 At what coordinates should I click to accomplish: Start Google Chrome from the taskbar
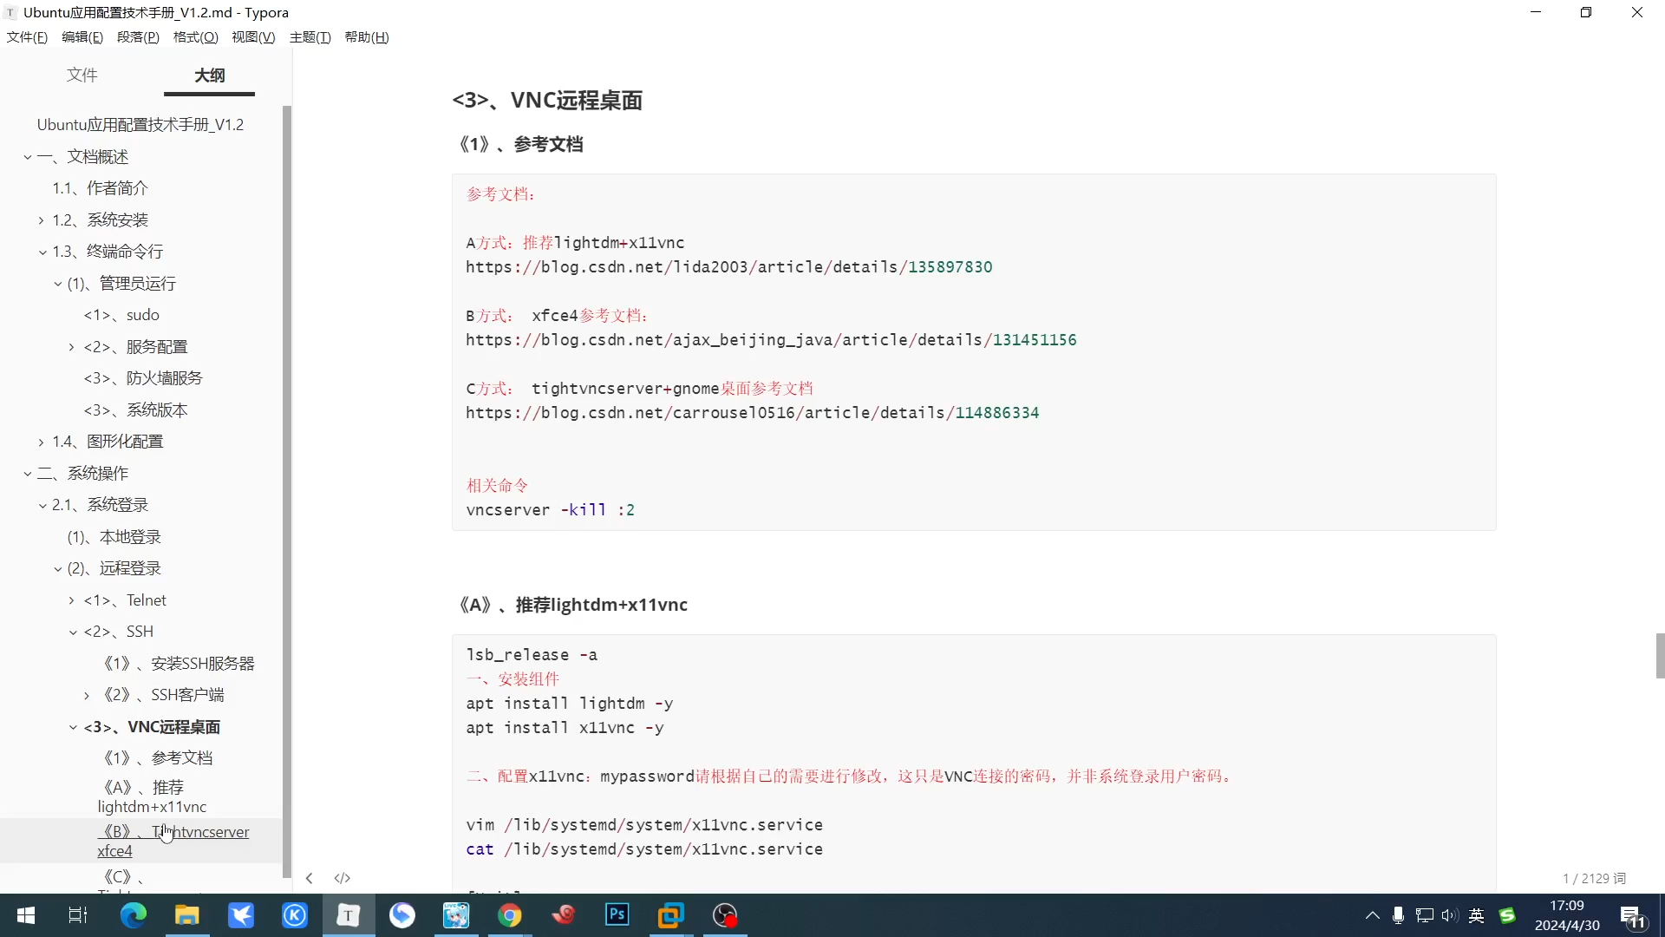[511, 914]
